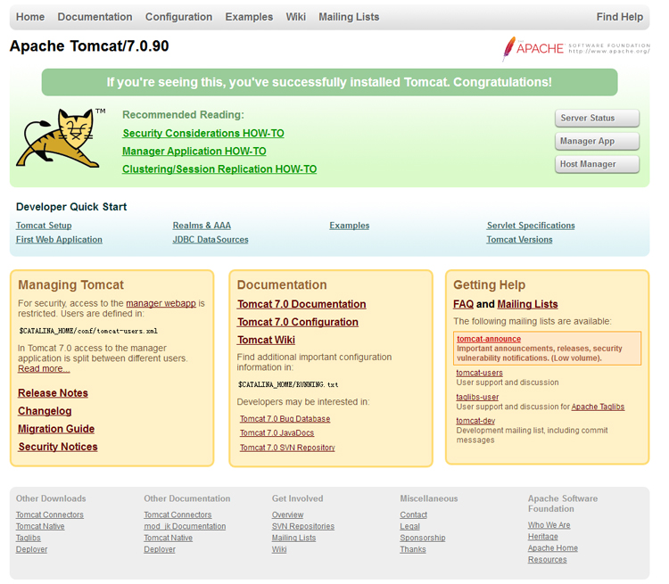This screenshot has height=584, width=669.
Task: Click Mailing Lists under Get Involved
Action: click(294, 539)
